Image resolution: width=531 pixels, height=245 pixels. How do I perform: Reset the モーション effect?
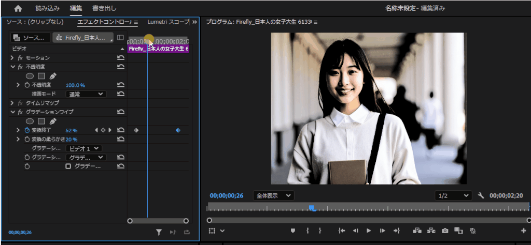point(120,58)
